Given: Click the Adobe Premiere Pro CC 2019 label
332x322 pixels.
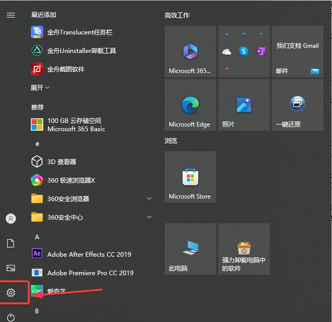Looking at the screenshot, I should [91, 273].
